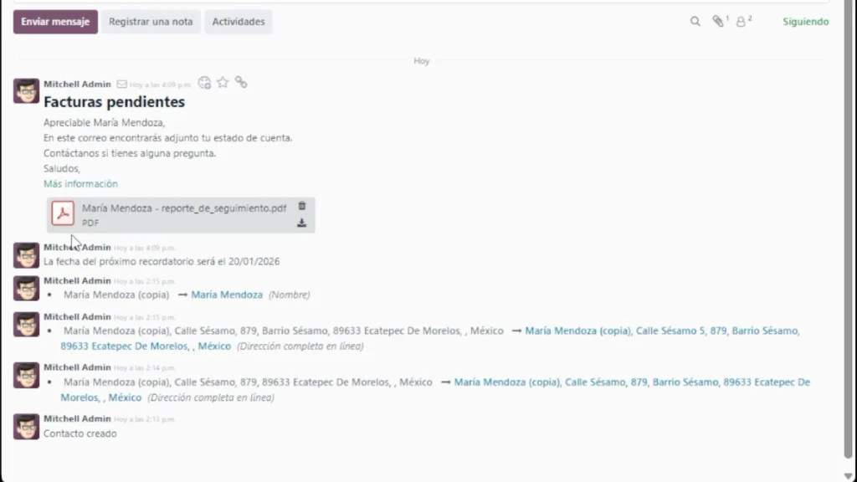Click the Actividades button
Image resolution: width=857 pixels, height=482 pixels.
point(238,22)
